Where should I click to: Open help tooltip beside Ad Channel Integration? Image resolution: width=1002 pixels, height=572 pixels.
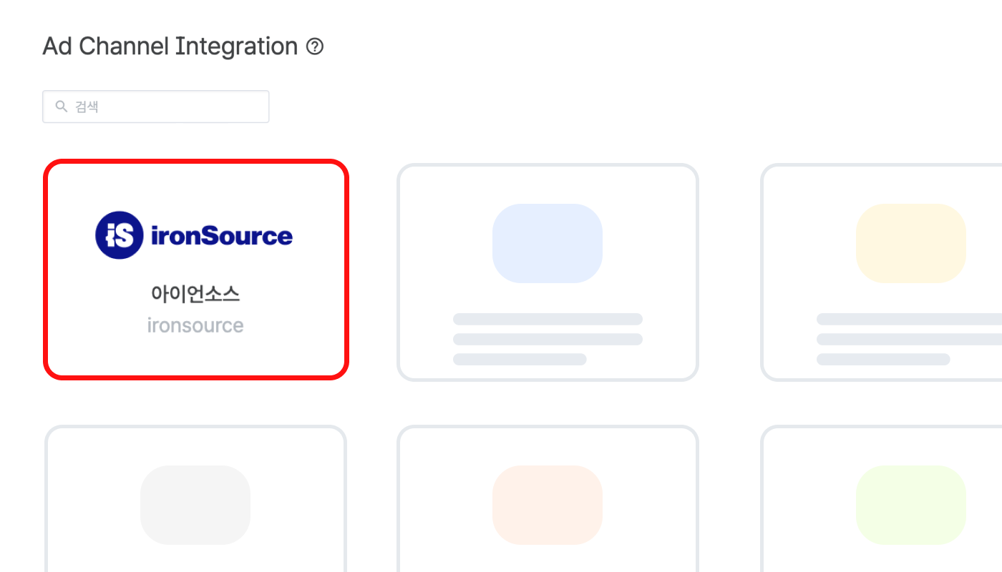(x=315, y=47)
